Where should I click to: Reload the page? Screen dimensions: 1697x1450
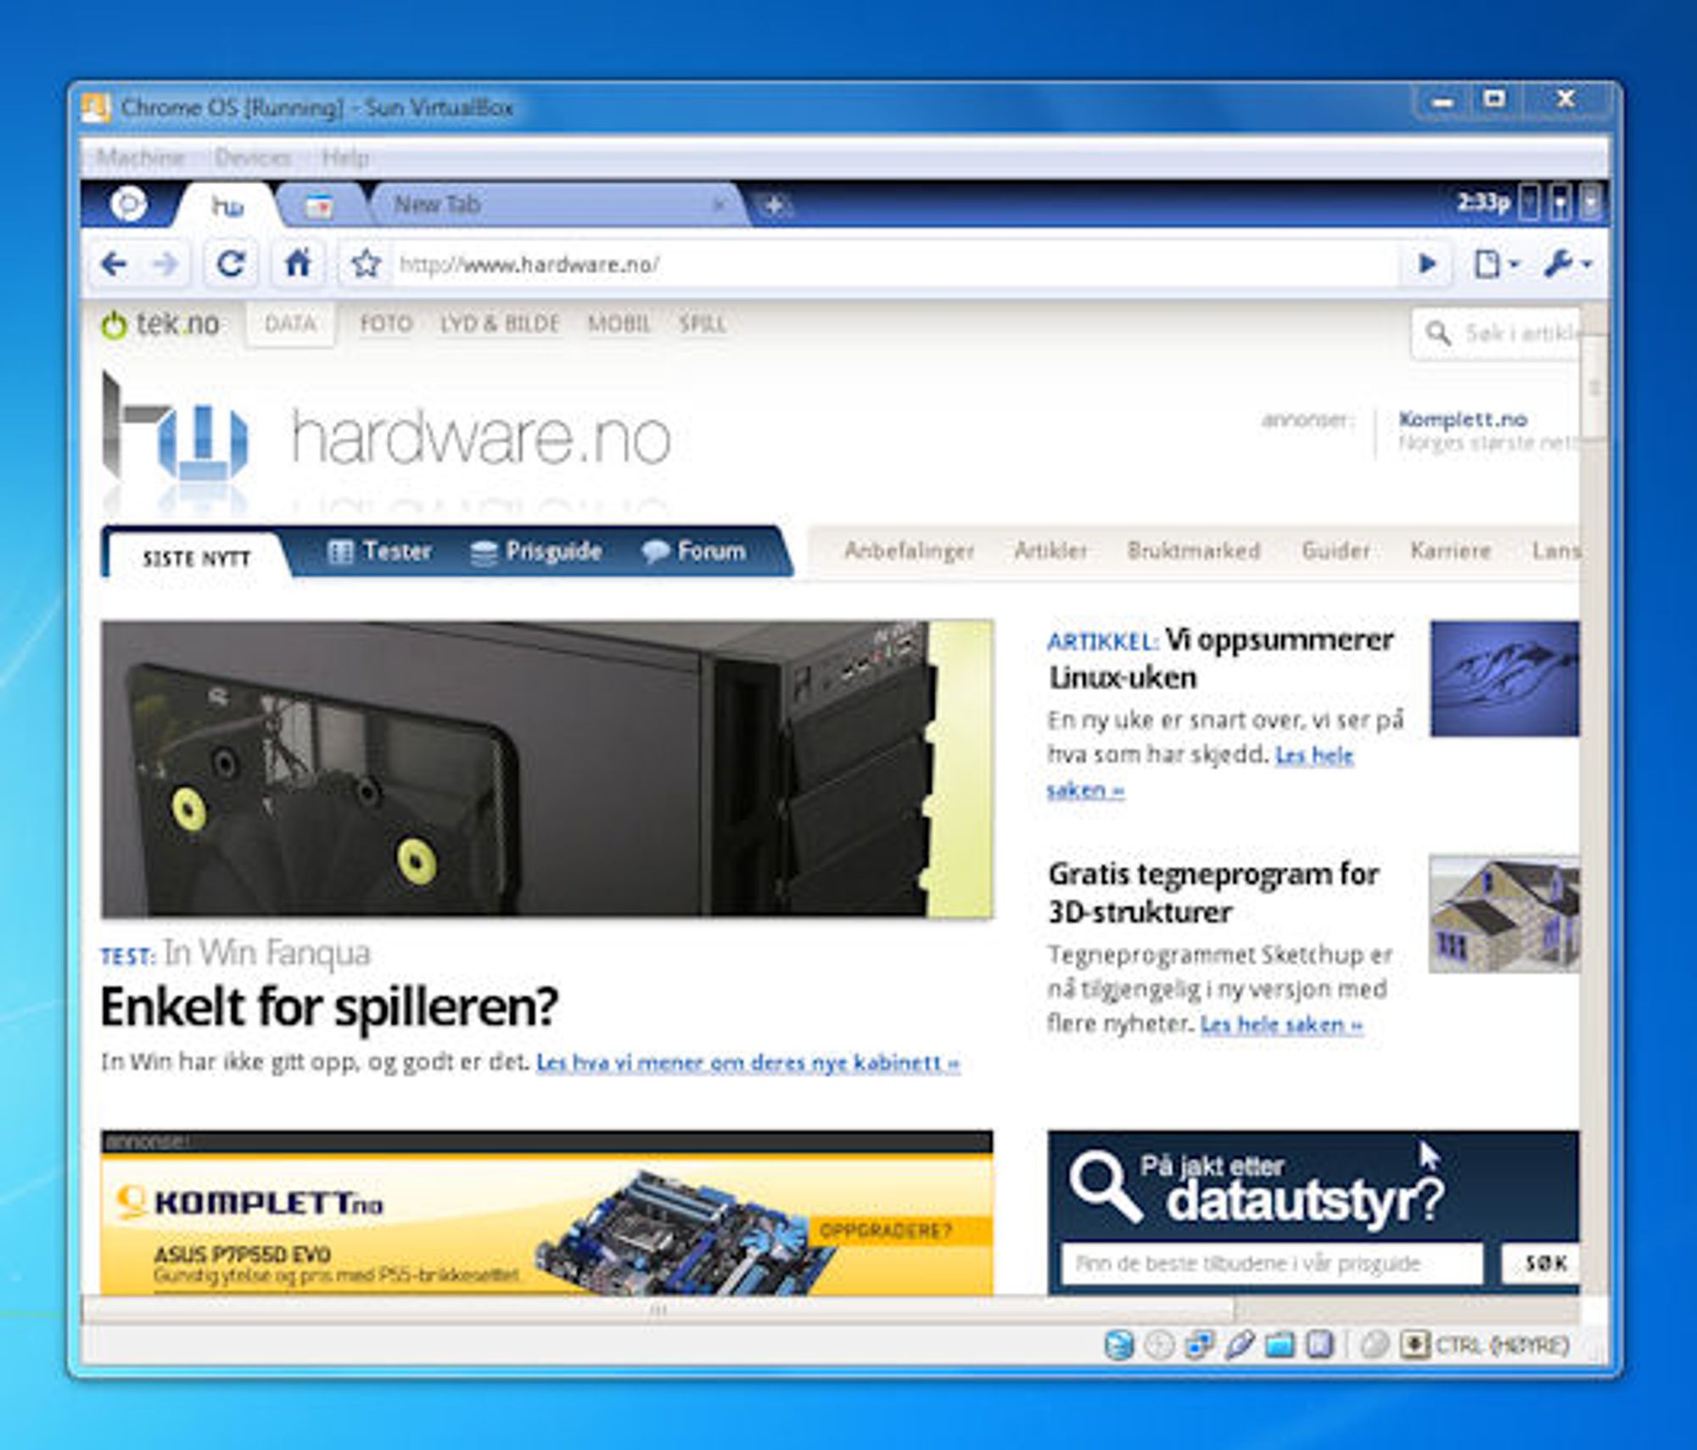point(230,264)
